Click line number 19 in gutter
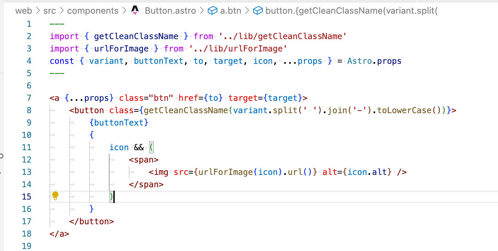Screen dimensions: 498x251 26,246
